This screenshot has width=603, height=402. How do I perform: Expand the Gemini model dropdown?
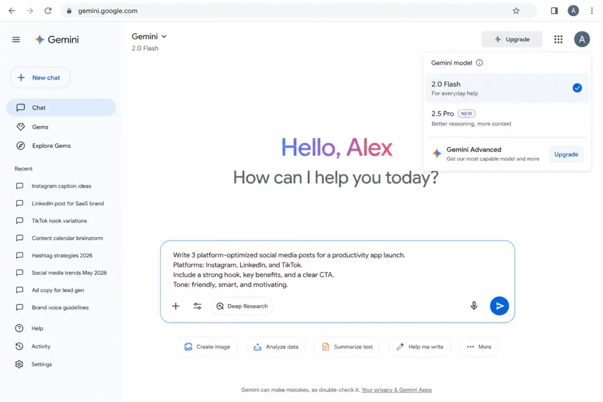[x=149, y=36]
